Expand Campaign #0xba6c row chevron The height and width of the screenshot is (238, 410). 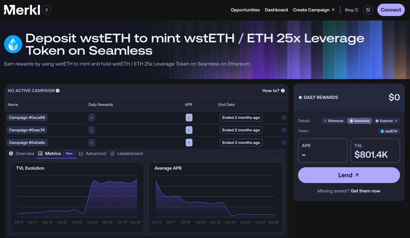(284, 143)
